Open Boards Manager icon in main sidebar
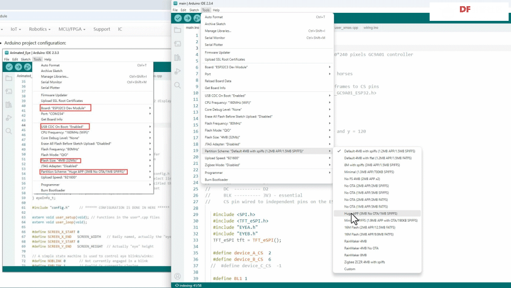 pos(177,44)
